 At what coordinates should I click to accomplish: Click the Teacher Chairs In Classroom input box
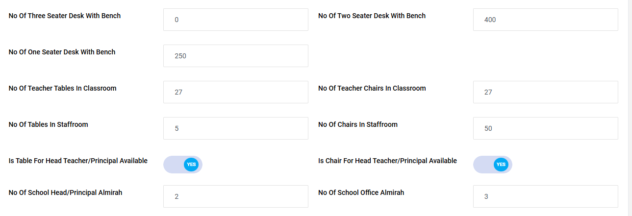[x=545, y=92]
